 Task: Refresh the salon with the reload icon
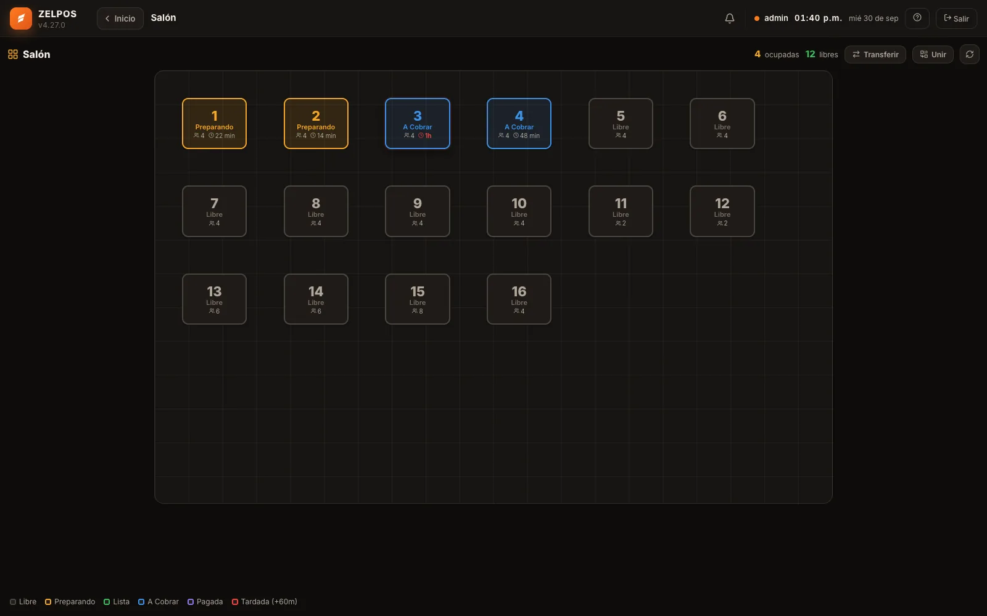(969, 54)
